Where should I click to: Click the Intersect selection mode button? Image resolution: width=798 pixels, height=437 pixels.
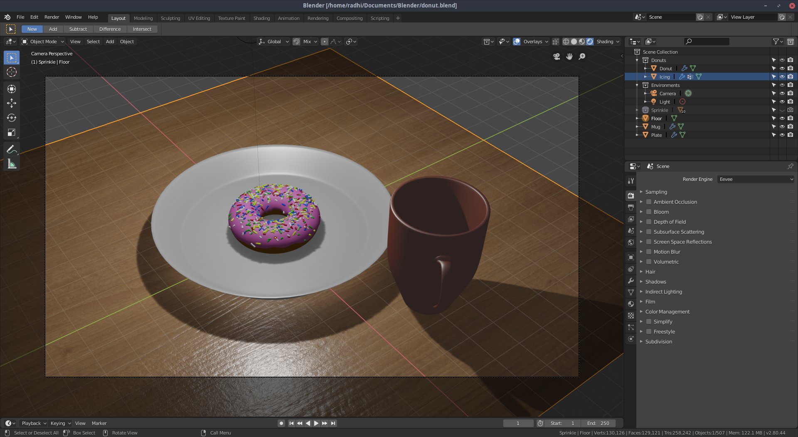[142, 29]
